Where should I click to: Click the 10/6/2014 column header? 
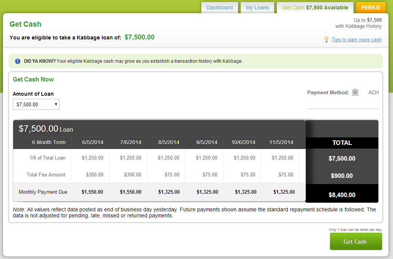tap(243, 142)
